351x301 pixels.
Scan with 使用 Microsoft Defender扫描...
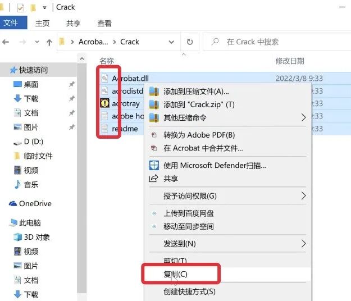pyautogui.click(x=228, y=166)
